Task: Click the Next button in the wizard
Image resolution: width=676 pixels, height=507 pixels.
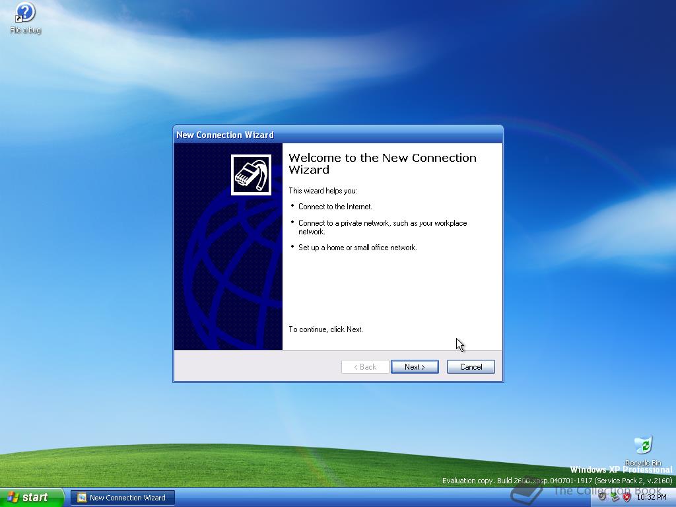Action: pyautogui.click(x=415, y=366)
